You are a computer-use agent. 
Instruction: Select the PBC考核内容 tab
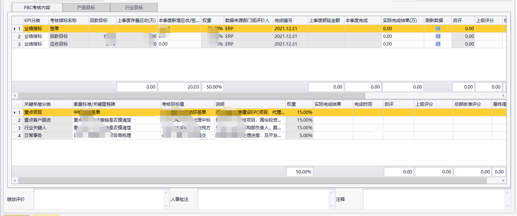click(37, 7)
